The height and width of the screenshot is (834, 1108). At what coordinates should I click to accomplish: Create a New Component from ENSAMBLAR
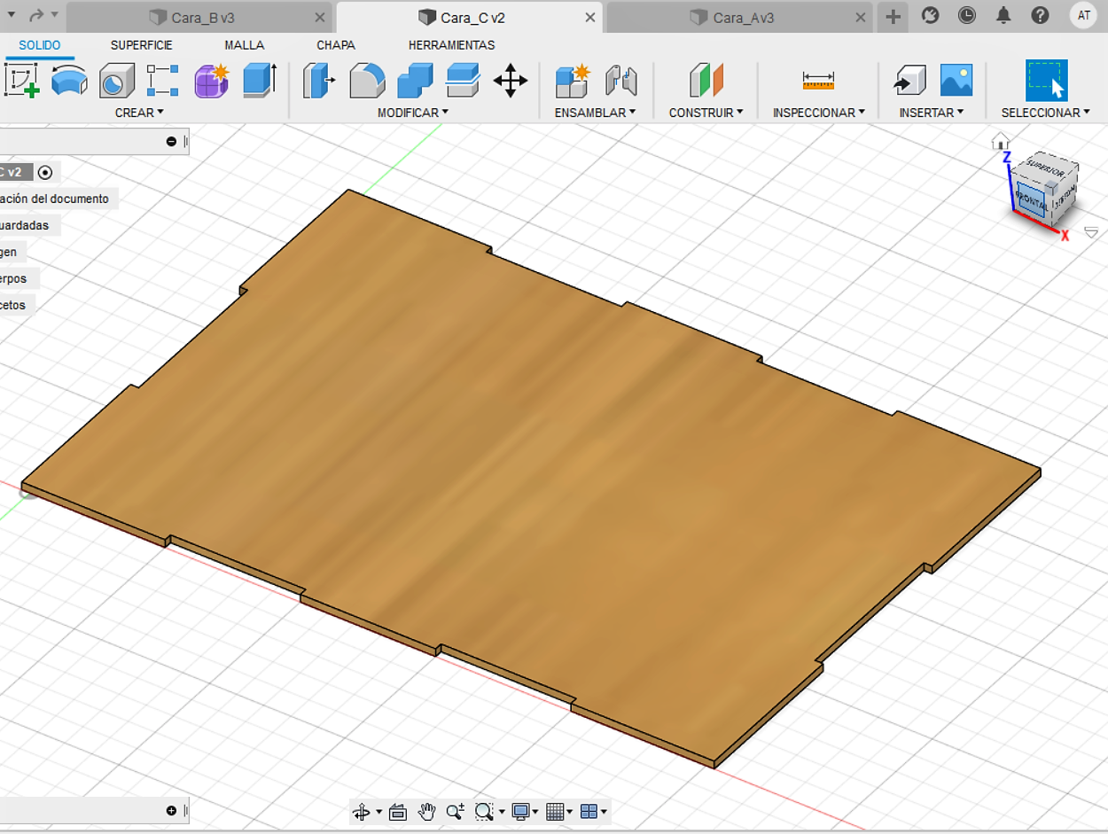tap(573, 80)
